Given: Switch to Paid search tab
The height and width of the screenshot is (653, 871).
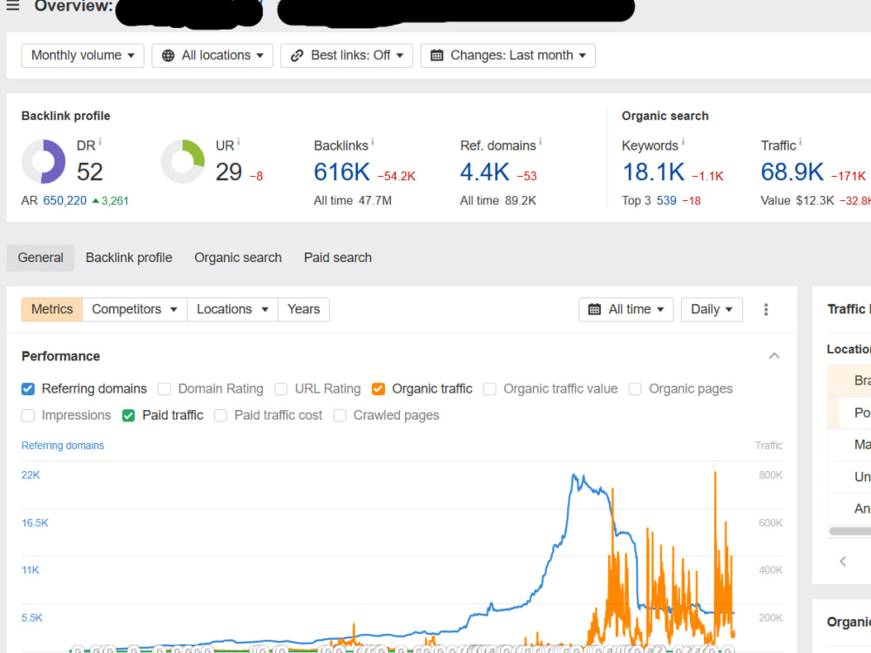Looking at the screenshot, I should click(x=338, y=258).
